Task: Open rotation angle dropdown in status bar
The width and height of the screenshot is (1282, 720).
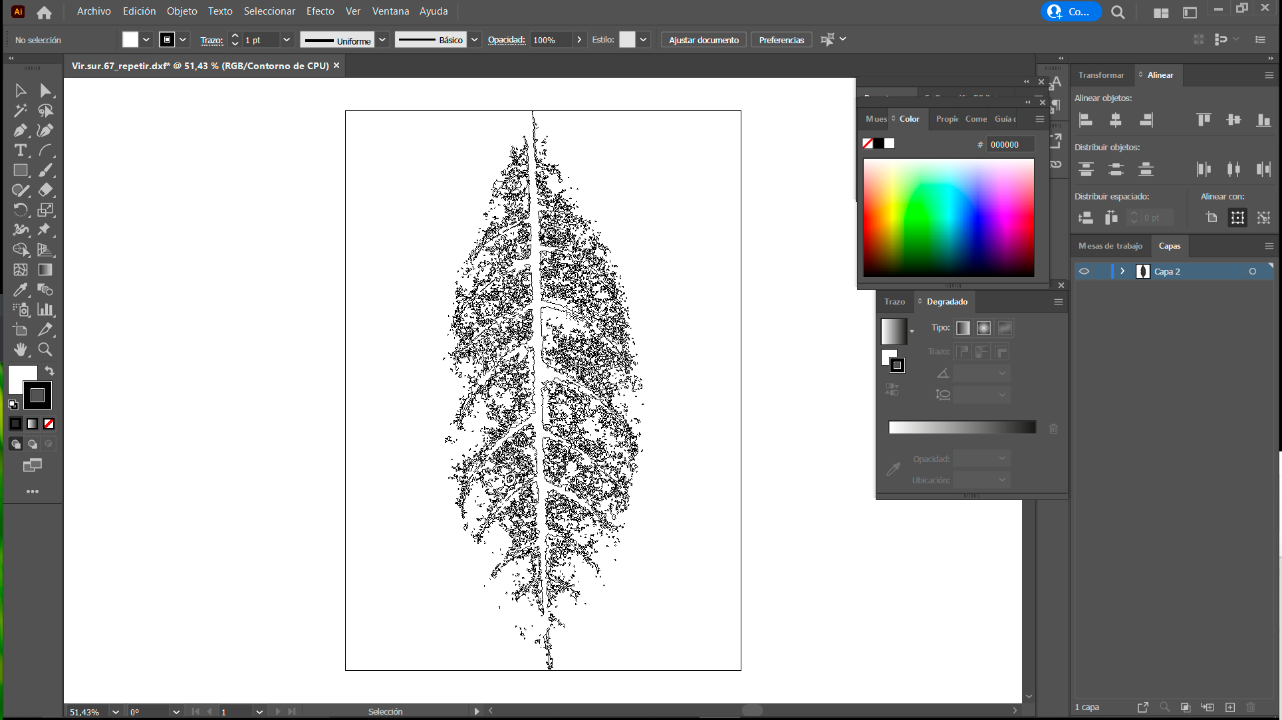Action: coord(176,712)
